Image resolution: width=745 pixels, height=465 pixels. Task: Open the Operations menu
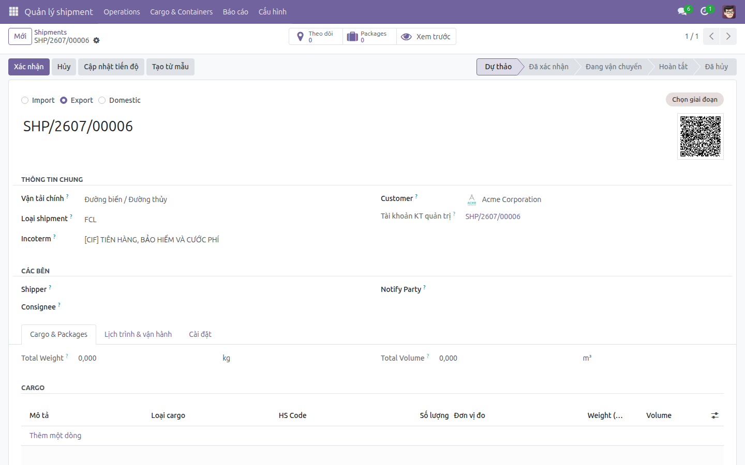[122, 12]
